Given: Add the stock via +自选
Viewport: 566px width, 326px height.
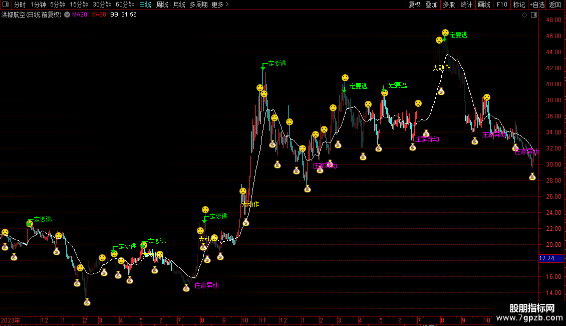Looking at the screenshot, I should [x=537, y=5].
